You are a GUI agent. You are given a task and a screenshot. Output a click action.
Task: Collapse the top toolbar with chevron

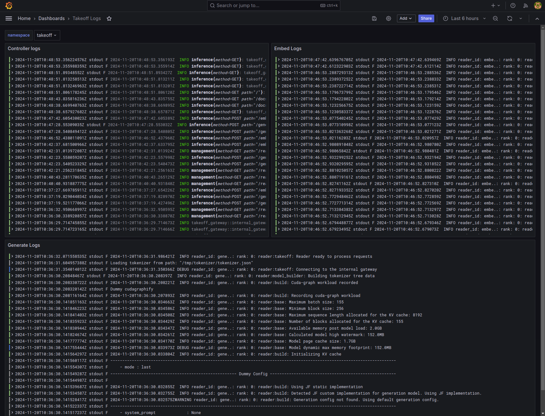coord(537,18)
